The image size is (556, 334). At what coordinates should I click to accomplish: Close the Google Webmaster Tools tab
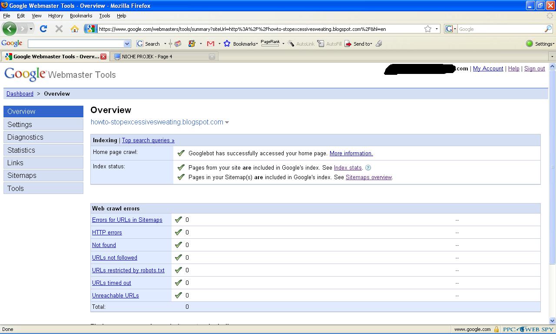pyautogui.click(x=103, y=56)
